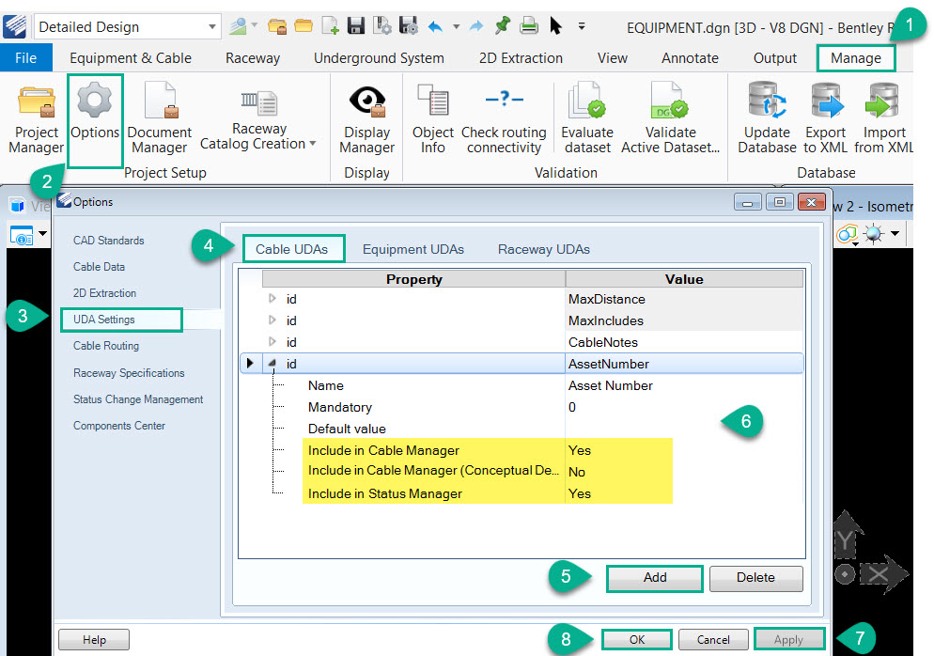The height and width of the screenshot is (656, 934).
Task: Click the green pushpin icon in the top toolbar
Action: (x=503, y=25)
